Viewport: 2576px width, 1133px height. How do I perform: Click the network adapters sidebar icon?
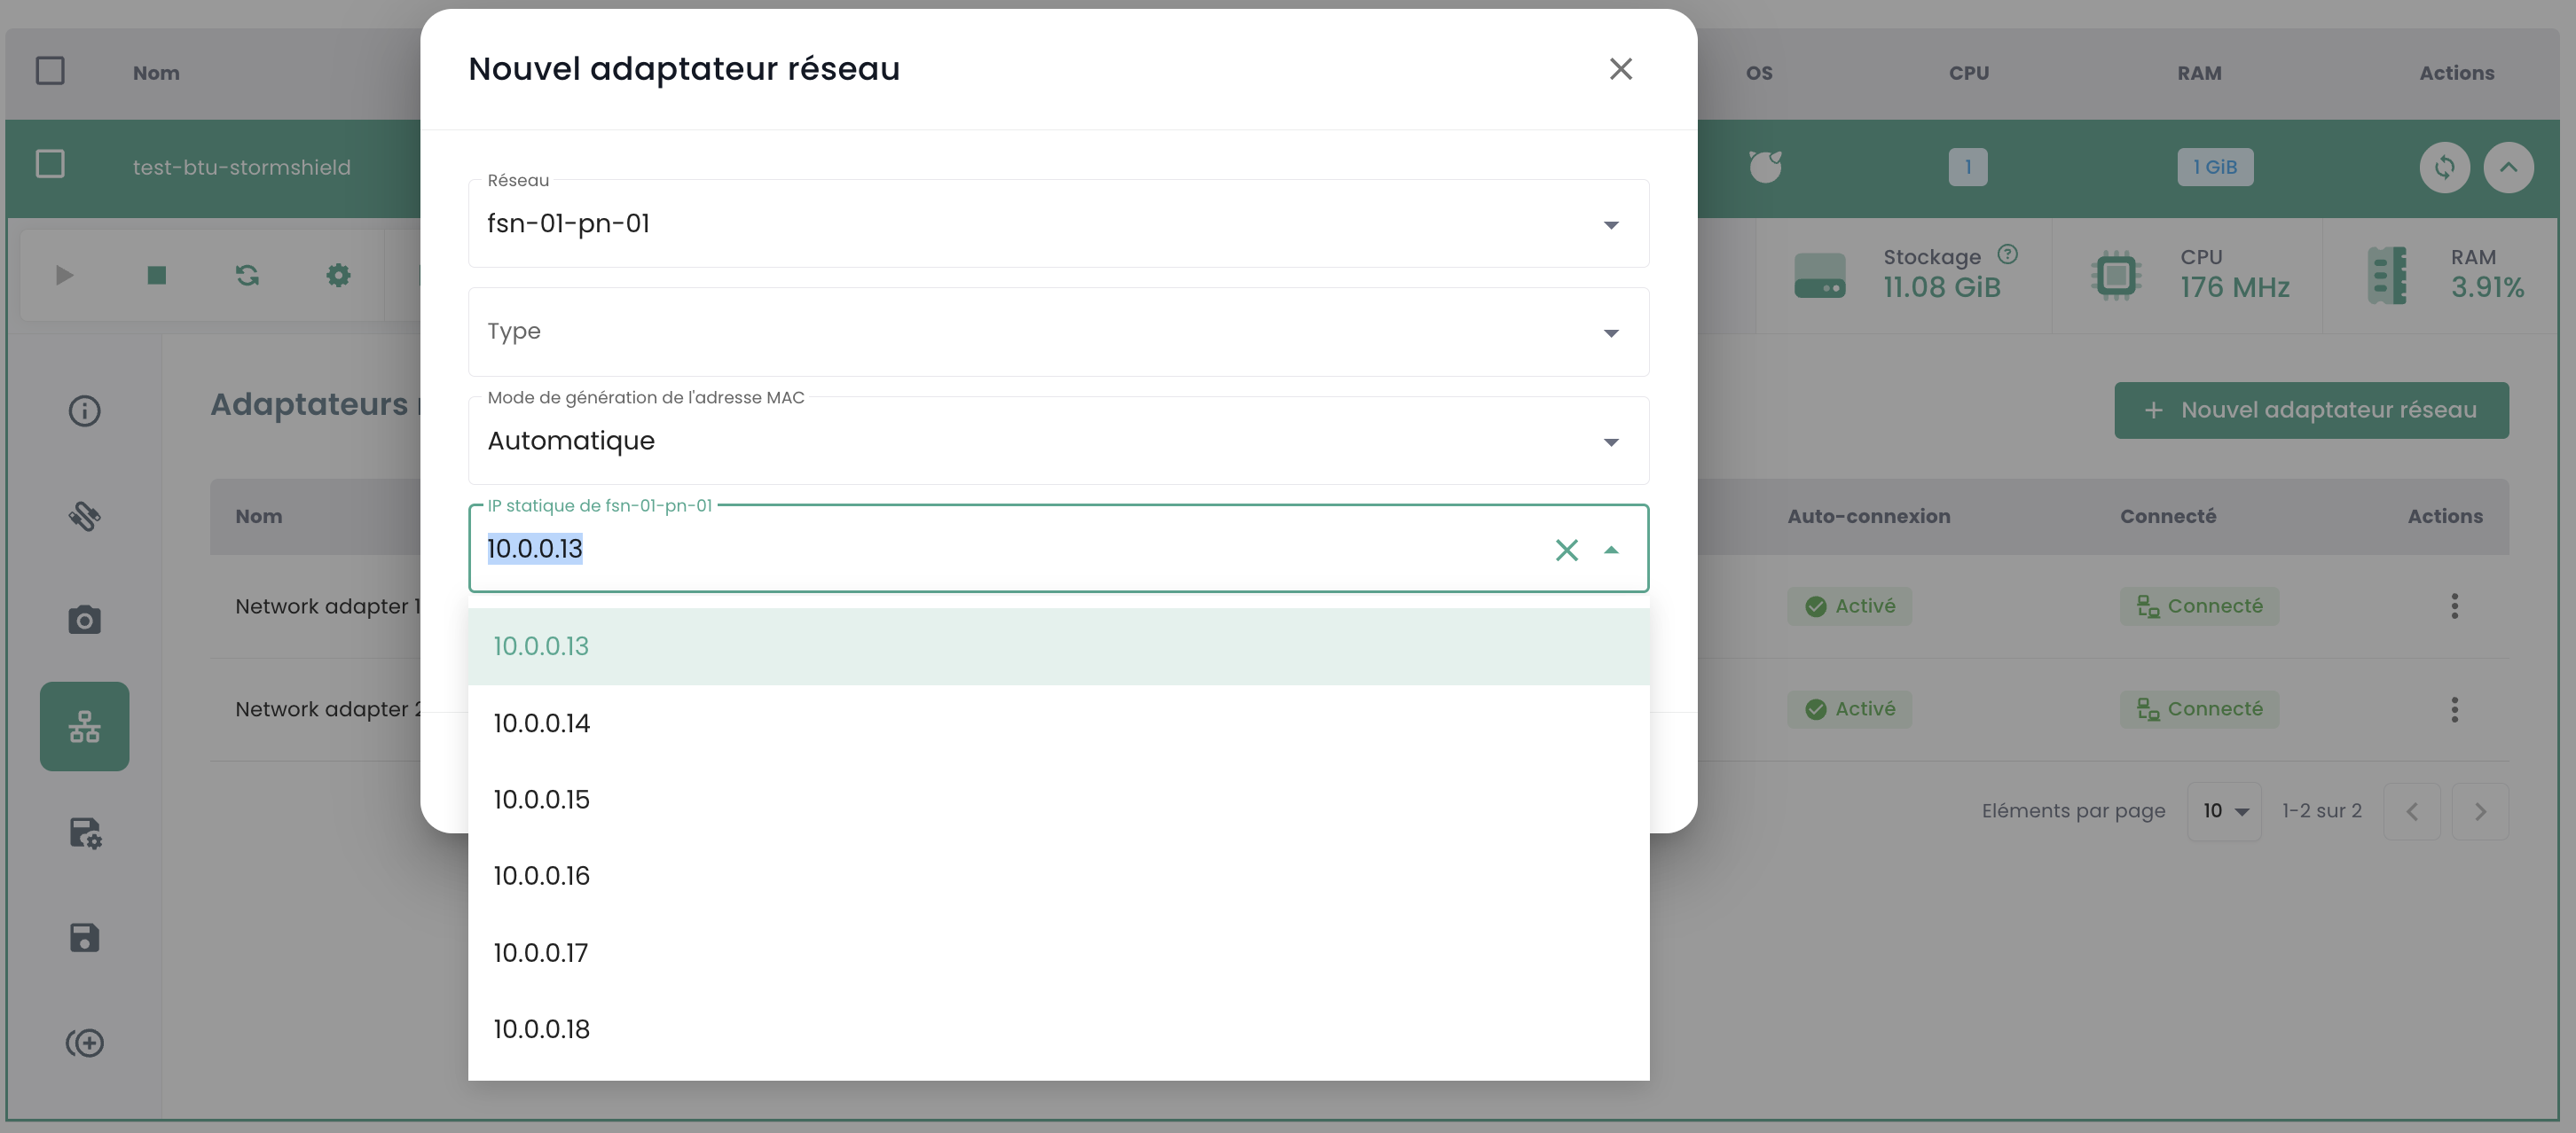click(84, 726)
